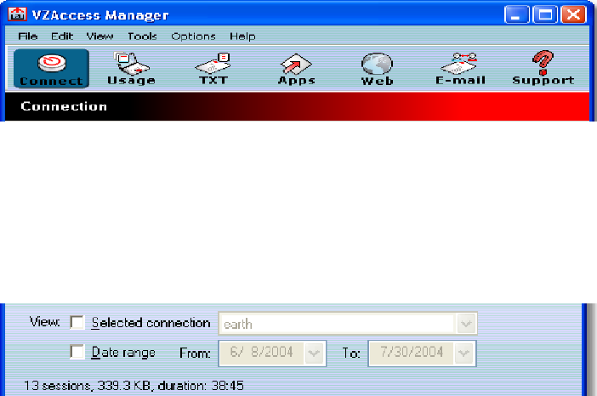The height and width of the screenshot is (396, 597).
Task: Open the Usage view
Action: [x=131, y=69]
